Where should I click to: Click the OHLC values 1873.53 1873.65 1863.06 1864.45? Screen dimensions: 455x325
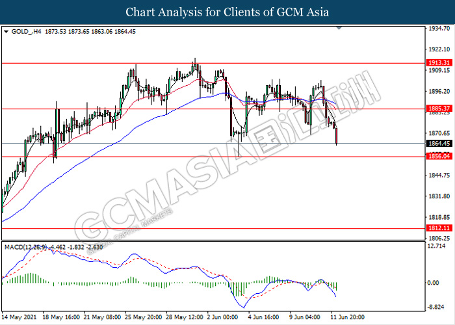(x=90, y=32)
